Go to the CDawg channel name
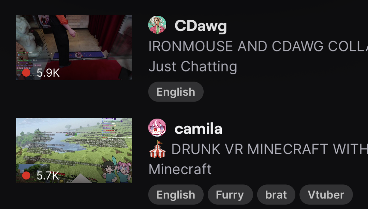This screenshot has height=209, width=368. [201, 26]
